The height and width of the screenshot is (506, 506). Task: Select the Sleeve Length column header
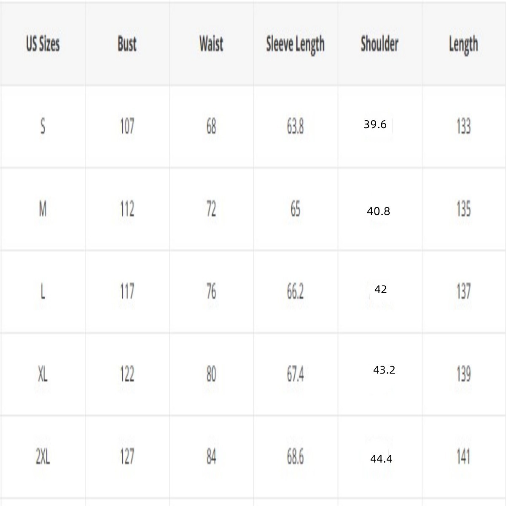[295, 44]
